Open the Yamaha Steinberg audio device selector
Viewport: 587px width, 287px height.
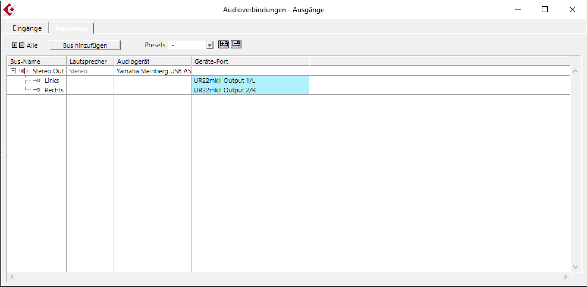pos(153,71)
